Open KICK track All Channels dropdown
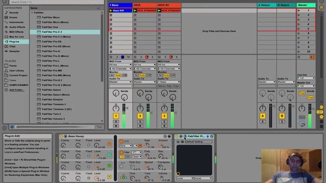 tap(145, 69)
